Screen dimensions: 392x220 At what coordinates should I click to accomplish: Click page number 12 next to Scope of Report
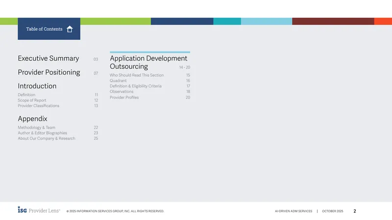[x=96, y=100]
